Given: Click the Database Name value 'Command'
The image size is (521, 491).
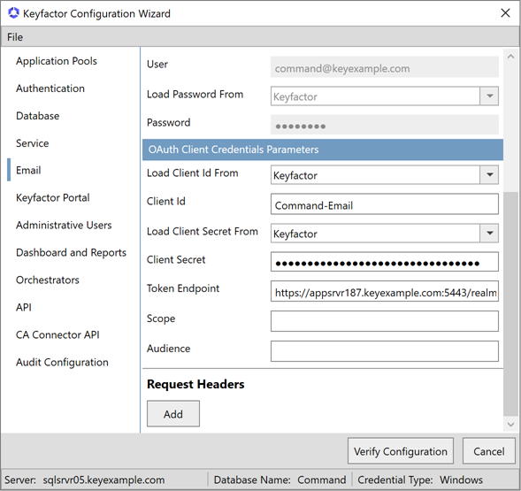Looking at the screenshot, I should pyautogui.click(x=322, y=479).
